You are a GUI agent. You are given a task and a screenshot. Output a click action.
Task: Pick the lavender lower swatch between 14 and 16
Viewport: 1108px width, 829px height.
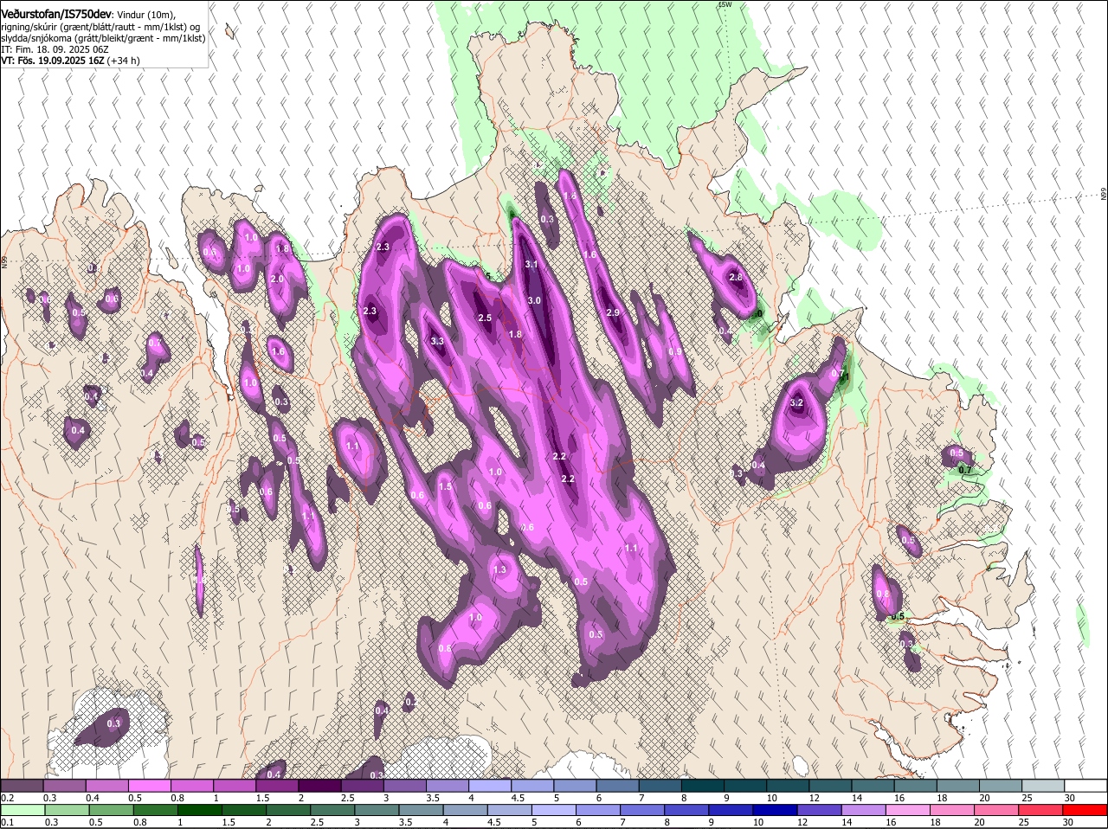pyautogui.click(x=865, y=810)
